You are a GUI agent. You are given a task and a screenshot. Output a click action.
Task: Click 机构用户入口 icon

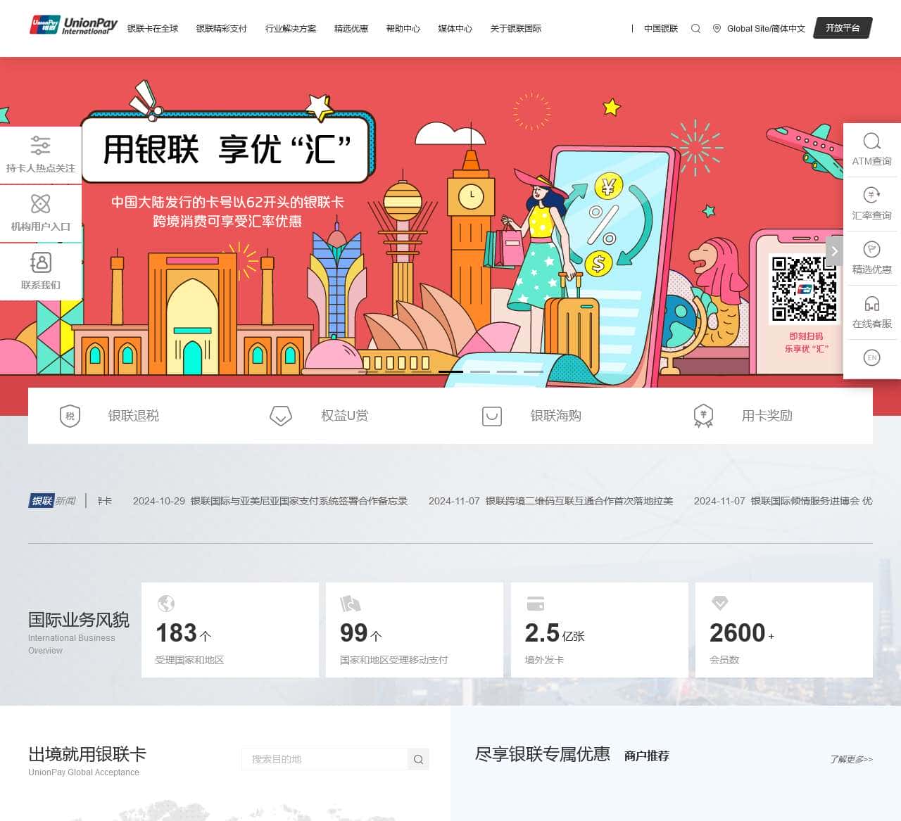40,204
